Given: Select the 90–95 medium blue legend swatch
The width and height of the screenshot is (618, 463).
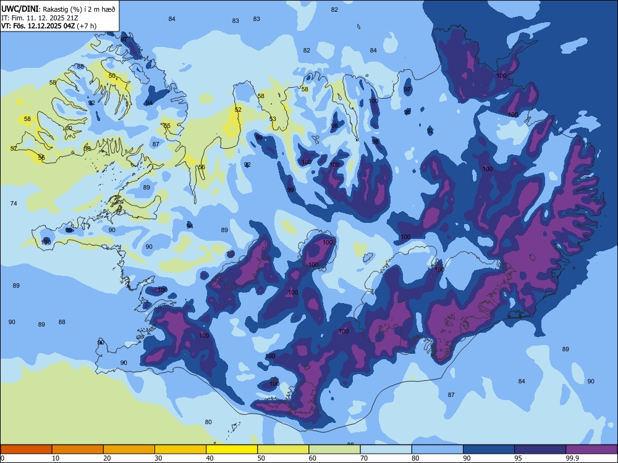Looking at the screenshot, I should coord(489,449).
